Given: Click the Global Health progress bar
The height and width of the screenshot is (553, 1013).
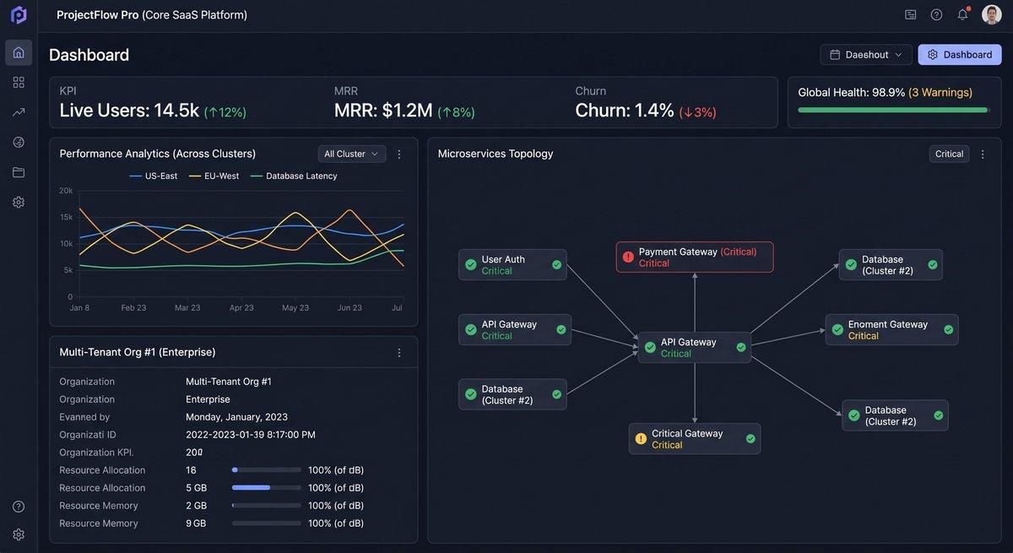Looking at the screenshot, I should 894,110.
